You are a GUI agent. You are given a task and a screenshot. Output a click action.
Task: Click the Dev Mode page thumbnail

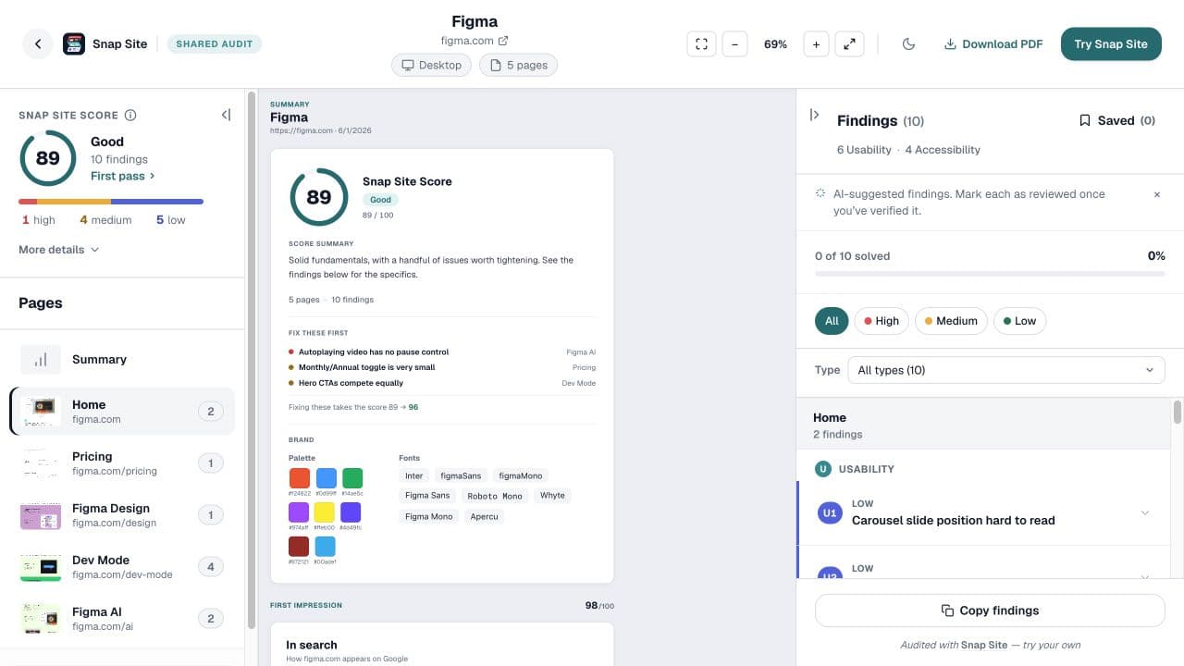pyautogui.click(x=41, y=567)
